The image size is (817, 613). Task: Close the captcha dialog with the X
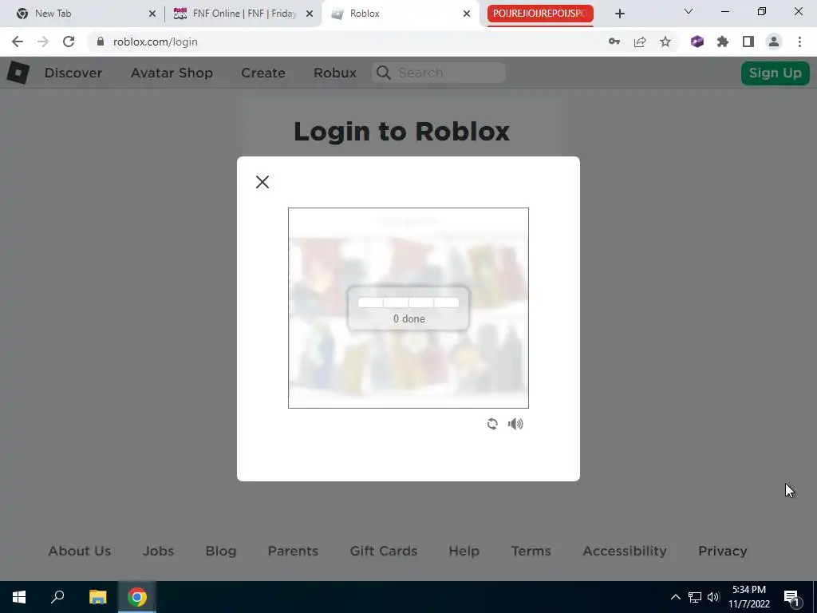tap(262, 182)
